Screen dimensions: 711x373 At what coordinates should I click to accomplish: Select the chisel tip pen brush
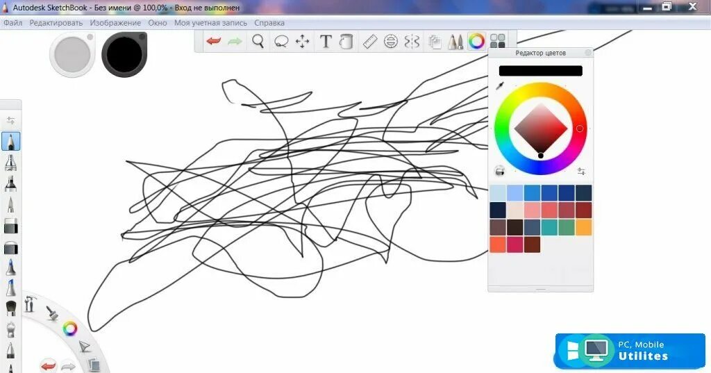click(x=10, y=205)
